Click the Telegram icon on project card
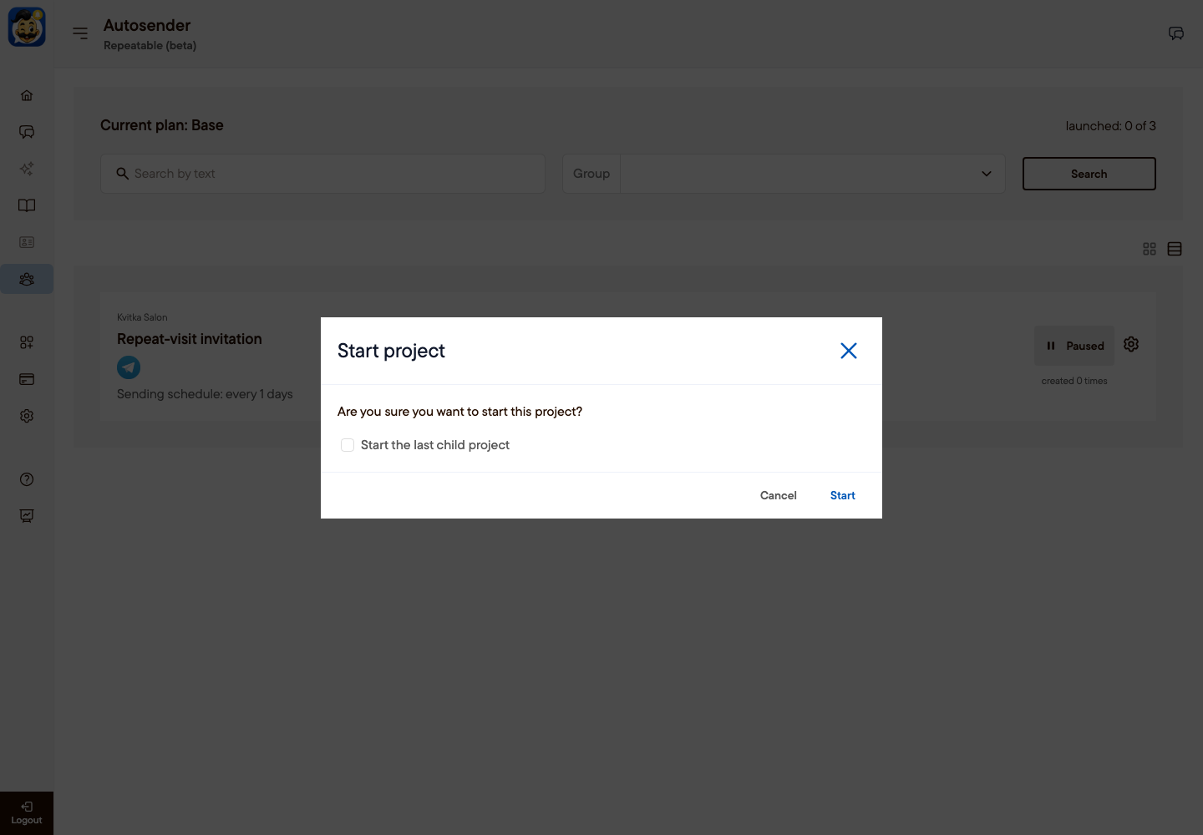This screenshot has width=1203, height=835. (x=129, y=367)
